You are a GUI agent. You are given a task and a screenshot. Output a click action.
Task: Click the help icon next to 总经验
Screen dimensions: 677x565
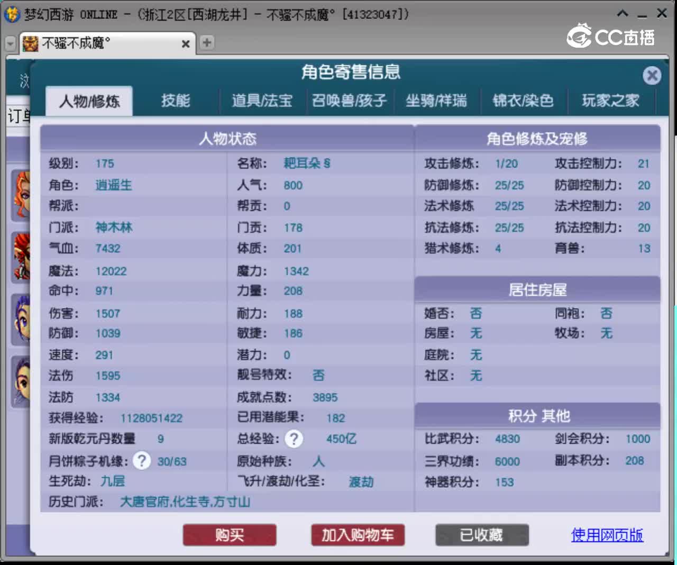tap(294, 439)
